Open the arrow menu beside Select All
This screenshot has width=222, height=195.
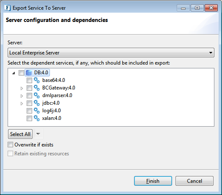(x=38, y=134)
